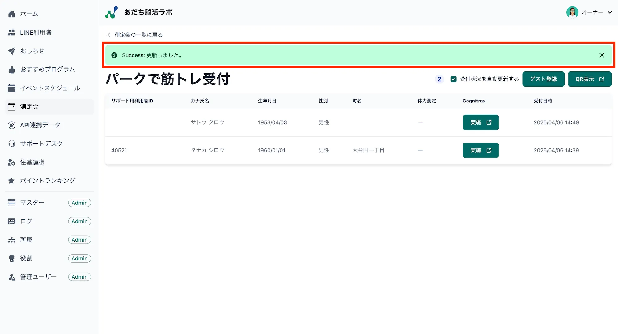Image resolution: width=618 pixels, height=334 pixels.
Task: Click the おしらせ paper plane icon
Action: point(11,51)
